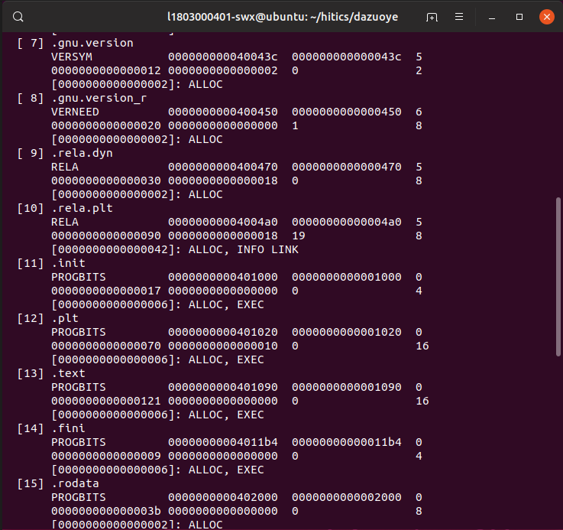
Task: Click info value 19 of .rela.plt
Action: (x=299, y=236)
